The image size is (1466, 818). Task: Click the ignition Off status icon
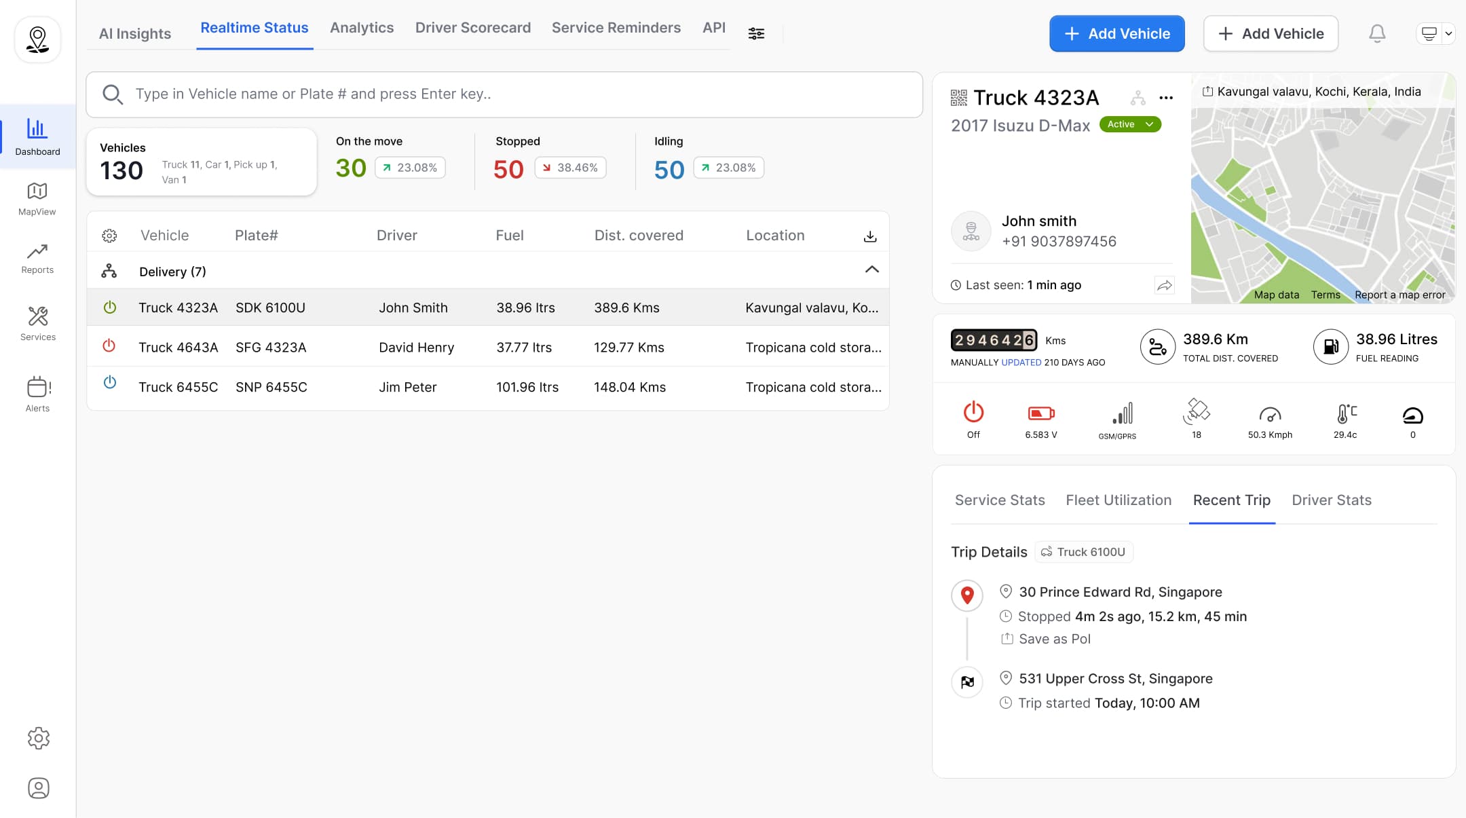click(x=973, y=412)
